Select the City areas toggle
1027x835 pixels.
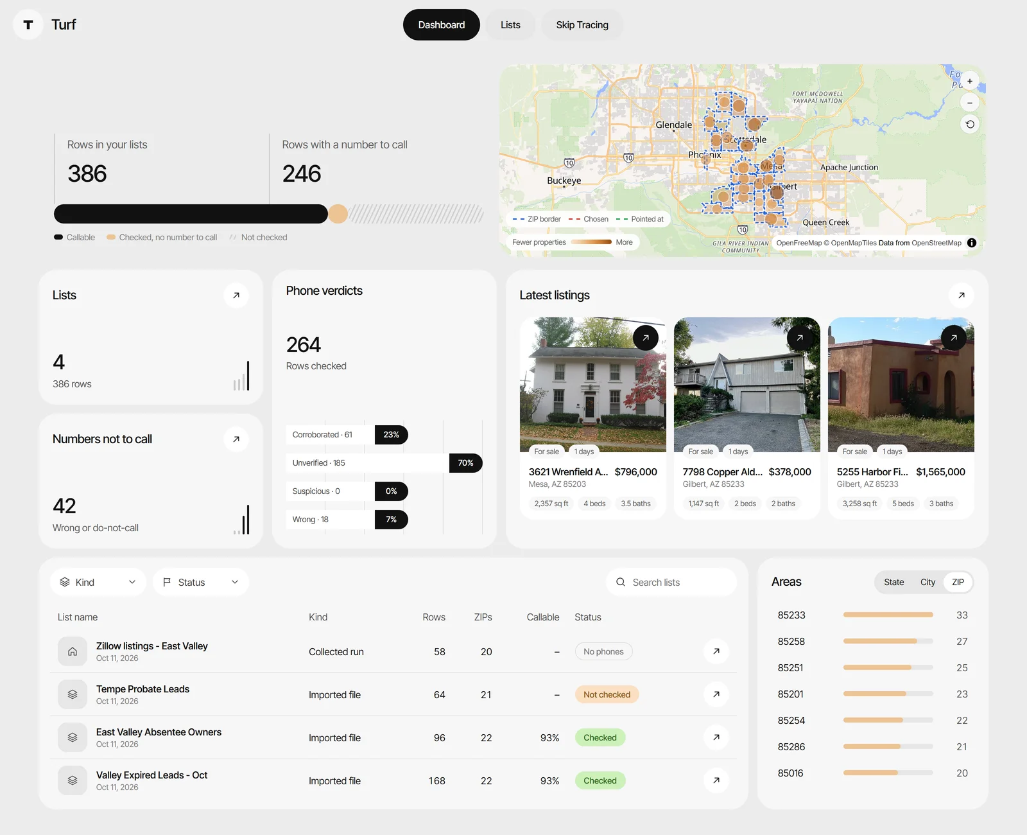(x=928, y=582)
